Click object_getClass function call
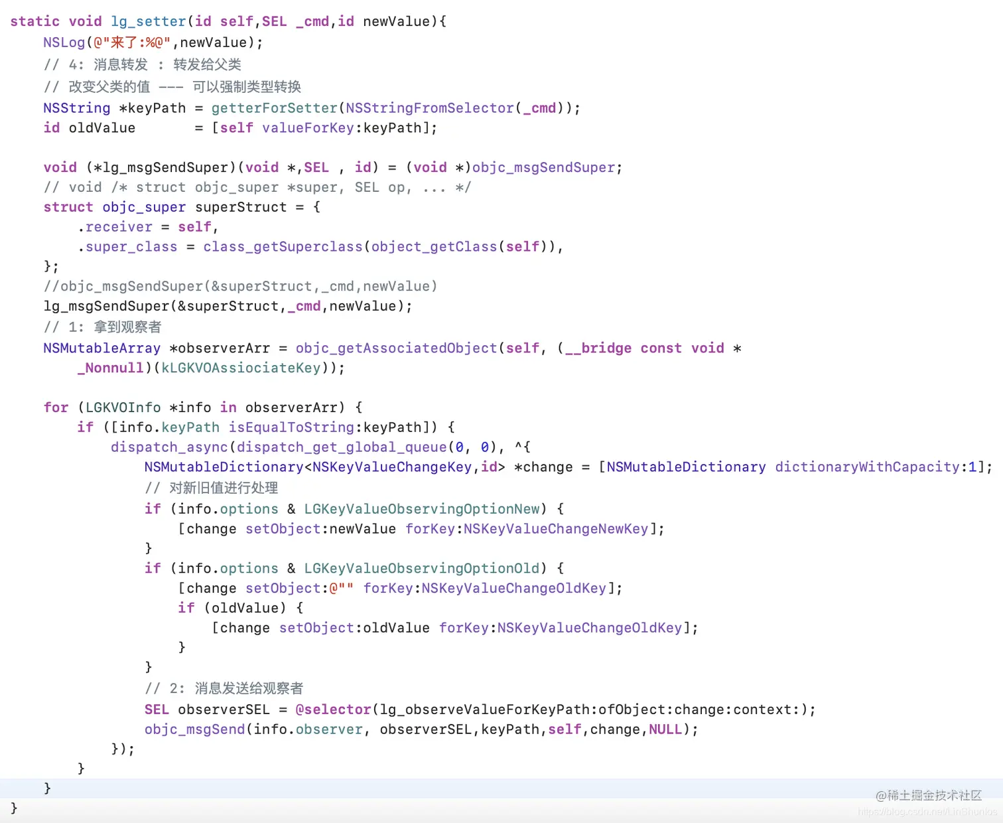 coord(434,247)
